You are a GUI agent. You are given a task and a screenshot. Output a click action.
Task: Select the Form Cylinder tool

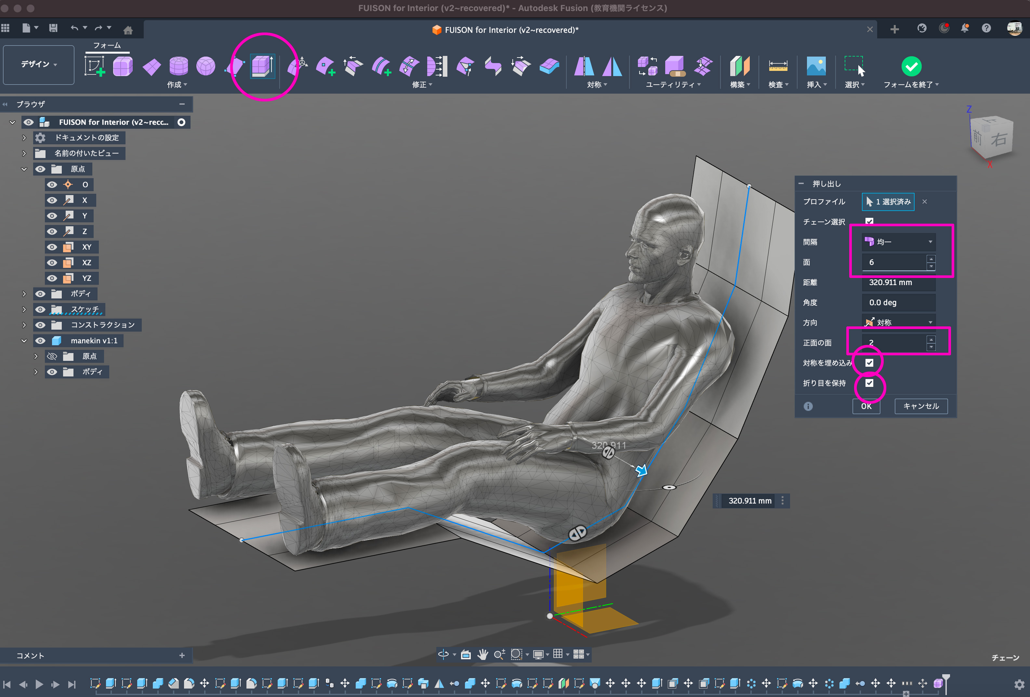tap(178, 66)
